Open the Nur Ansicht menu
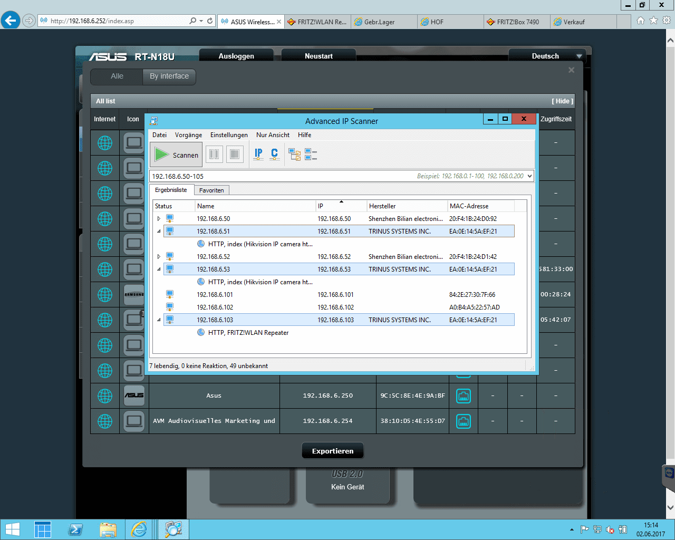The image size is (675, 540). click(x=273, y=135)
